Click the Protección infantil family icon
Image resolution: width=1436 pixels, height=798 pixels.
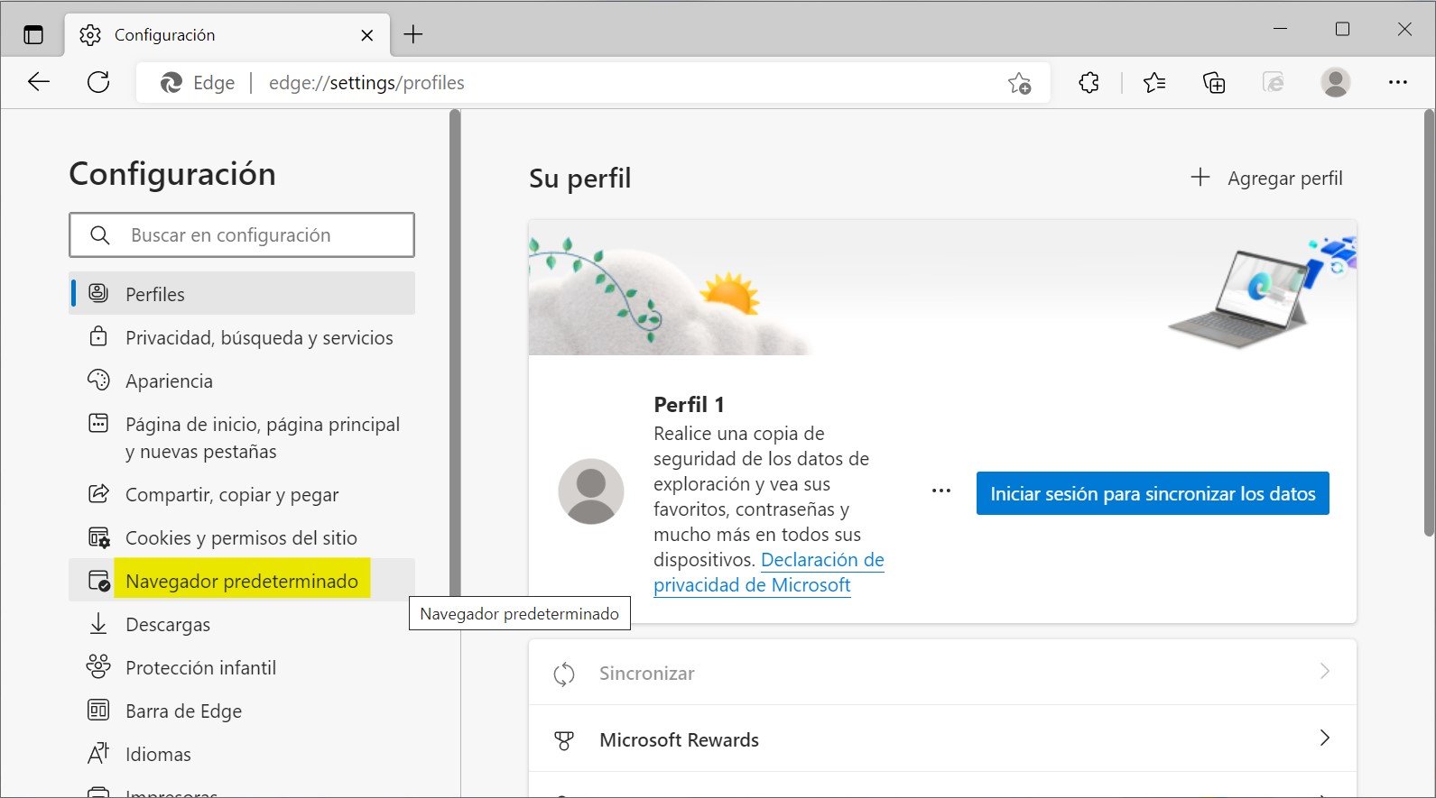(98, 666)
